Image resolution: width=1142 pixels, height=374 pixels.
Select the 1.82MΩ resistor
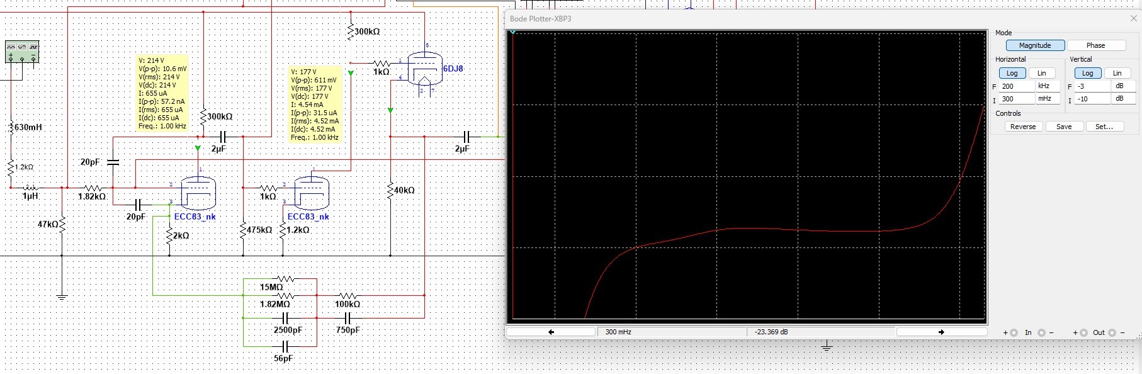(x=285, y=295)
